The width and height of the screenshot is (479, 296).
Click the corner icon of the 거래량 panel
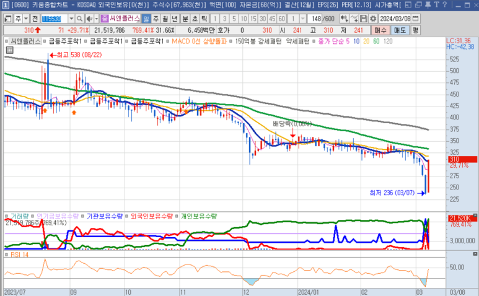tap(475, 215)
